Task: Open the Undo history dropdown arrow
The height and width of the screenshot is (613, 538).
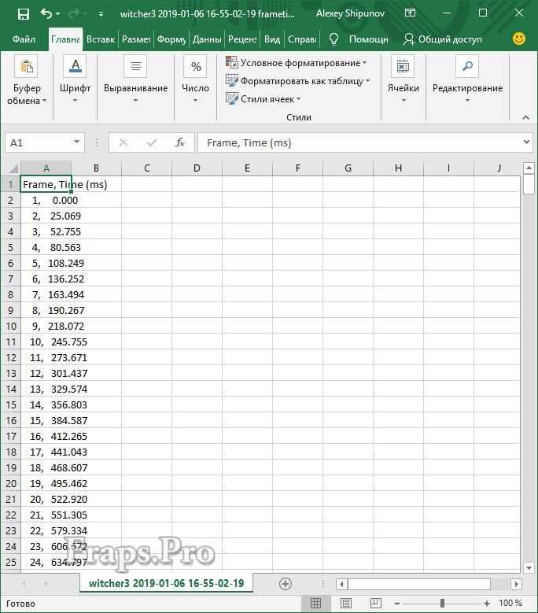Action: click(x=58, y=14)
